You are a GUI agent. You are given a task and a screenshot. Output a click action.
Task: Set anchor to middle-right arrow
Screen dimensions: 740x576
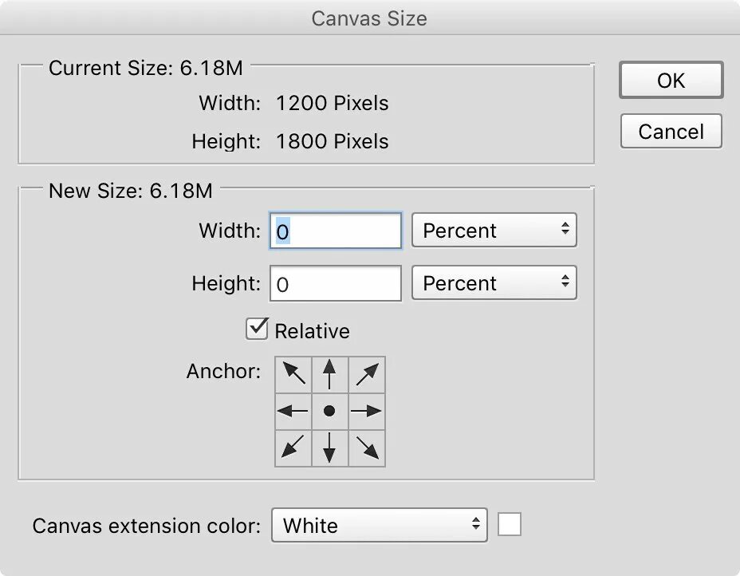click(367, 412)
